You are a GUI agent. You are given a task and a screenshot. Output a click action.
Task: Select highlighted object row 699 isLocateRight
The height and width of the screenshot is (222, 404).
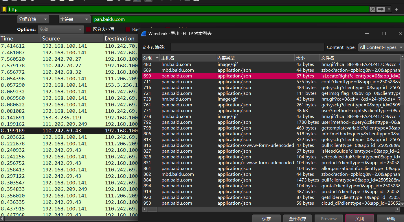click(271, 76)
